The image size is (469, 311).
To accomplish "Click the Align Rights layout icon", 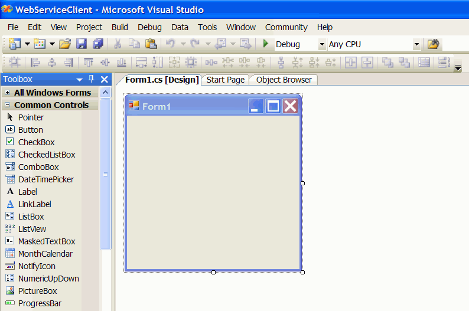I will tap(69, 63).
